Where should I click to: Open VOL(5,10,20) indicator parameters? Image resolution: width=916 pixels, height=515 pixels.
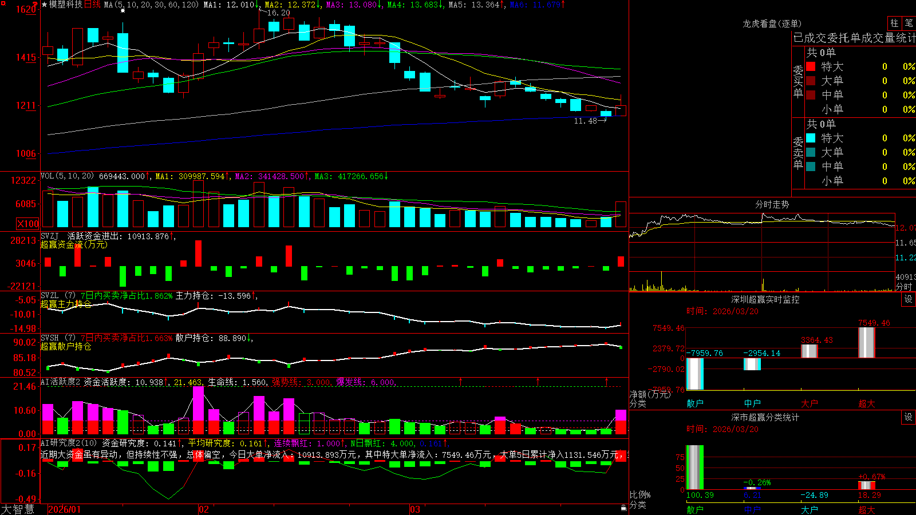67,176
